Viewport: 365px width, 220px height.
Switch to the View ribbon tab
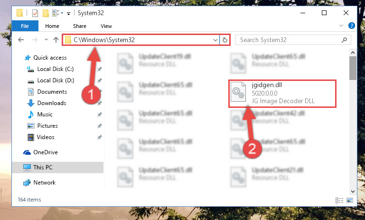106,26
